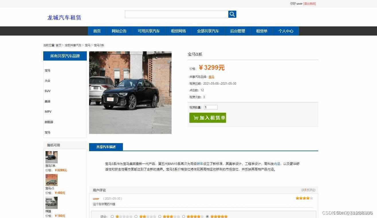Screen dimensions: 377x218
Task: Open 租赁单 in the navigation bar
Action: [x=262, y=31]
